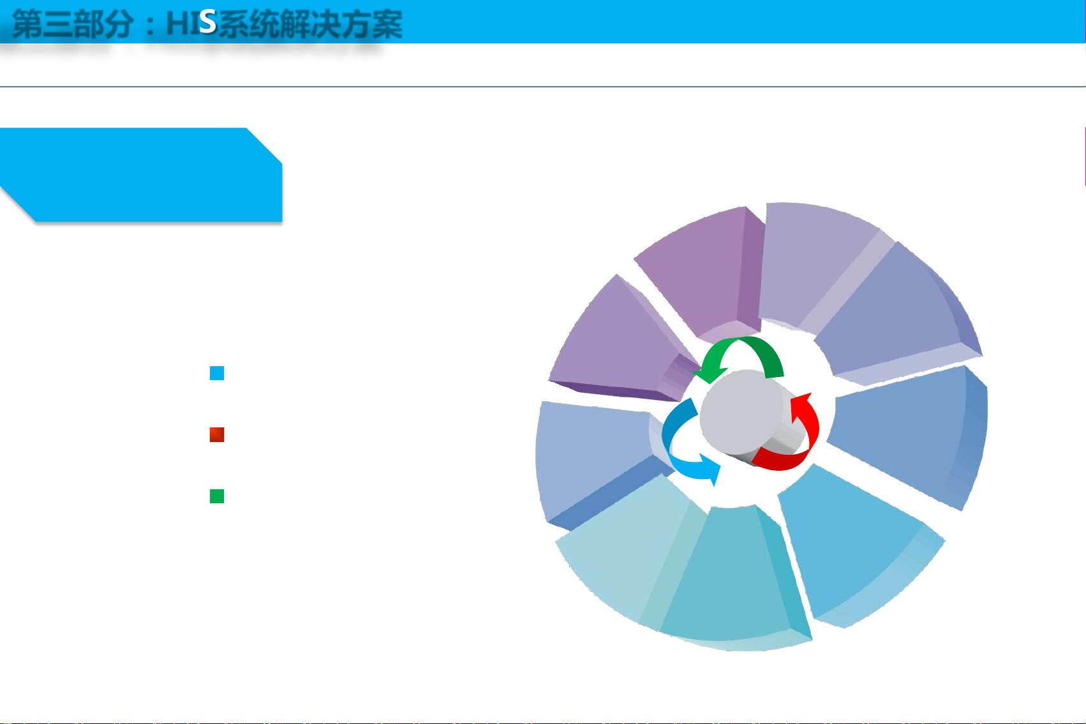
Task: Select the green square bullet marker
Action: point(217,496)
